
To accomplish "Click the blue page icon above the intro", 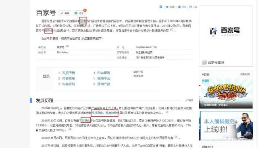I will coord(161,7).
